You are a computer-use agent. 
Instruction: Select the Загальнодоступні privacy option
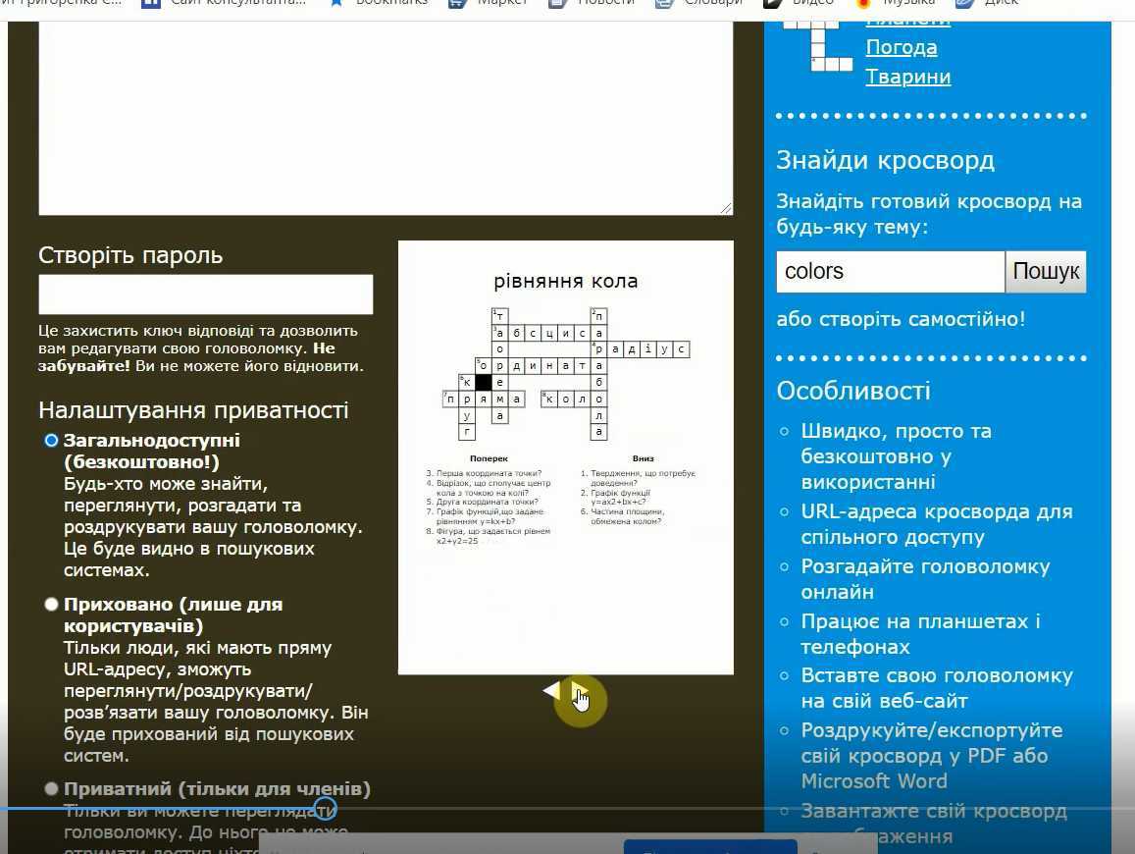[x=52, y=441]
